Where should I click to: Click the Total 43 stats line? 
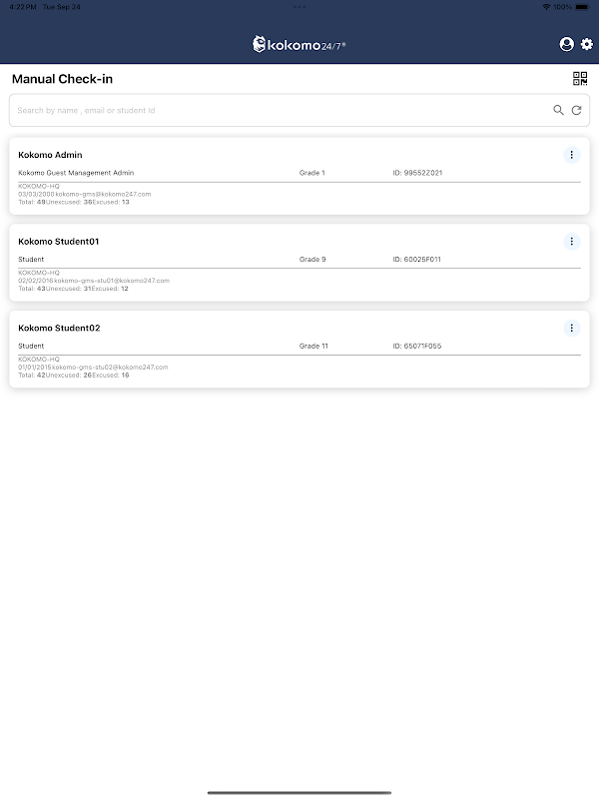(x=73, y=289)
